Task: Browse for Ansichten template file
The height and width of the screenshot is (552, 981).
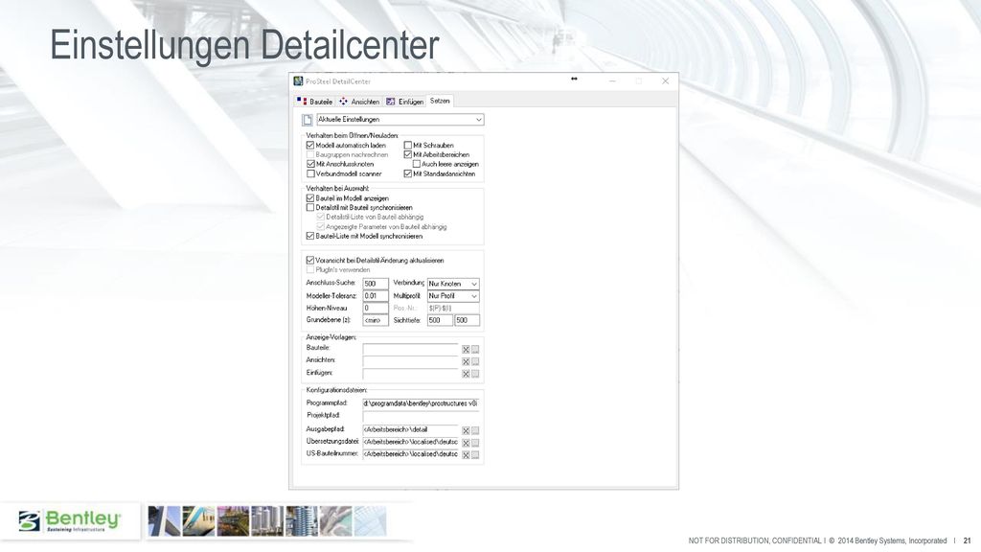Action: (475, 361)
